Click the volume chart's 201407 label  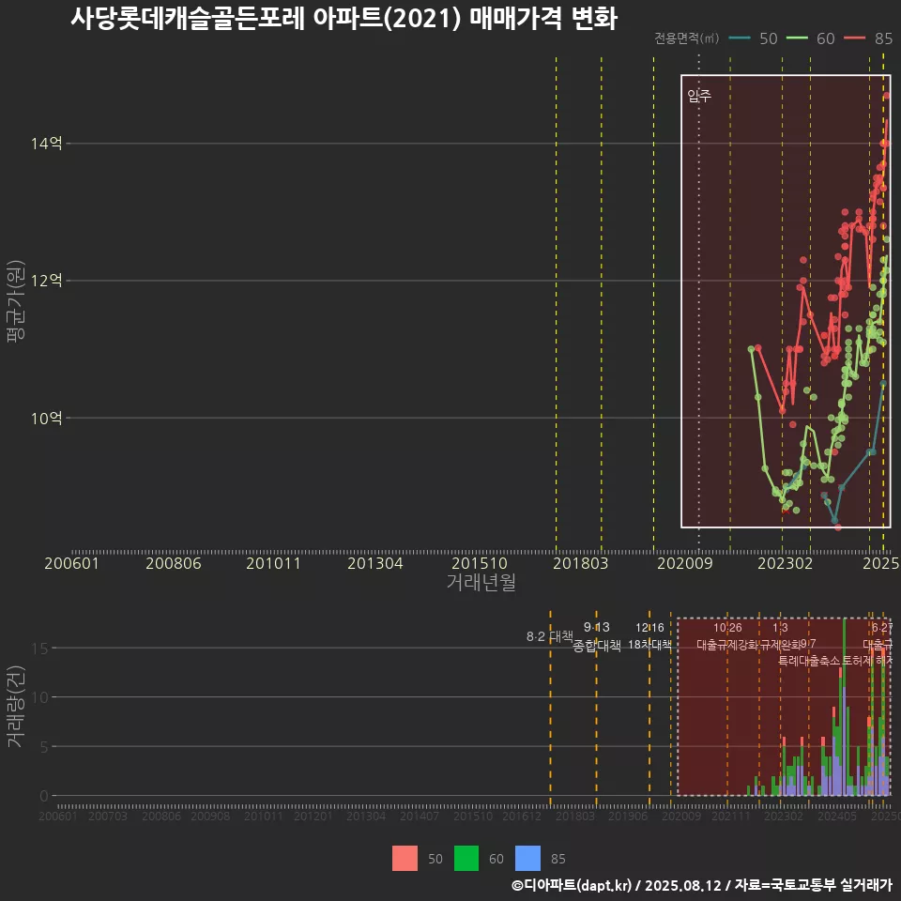(420, 816)
